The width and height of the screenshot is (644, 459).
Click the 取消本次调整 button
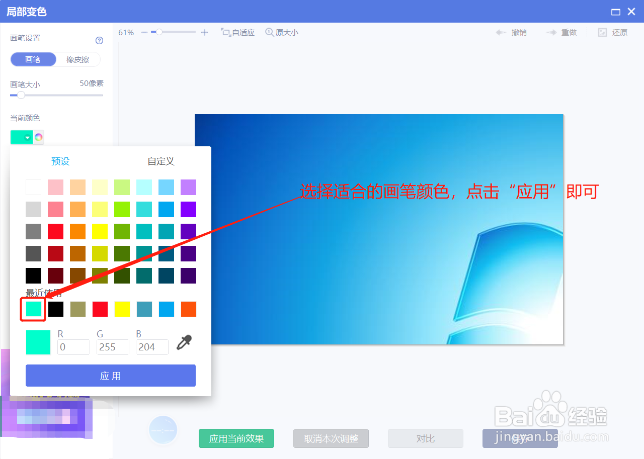click(x=331, y=438)
